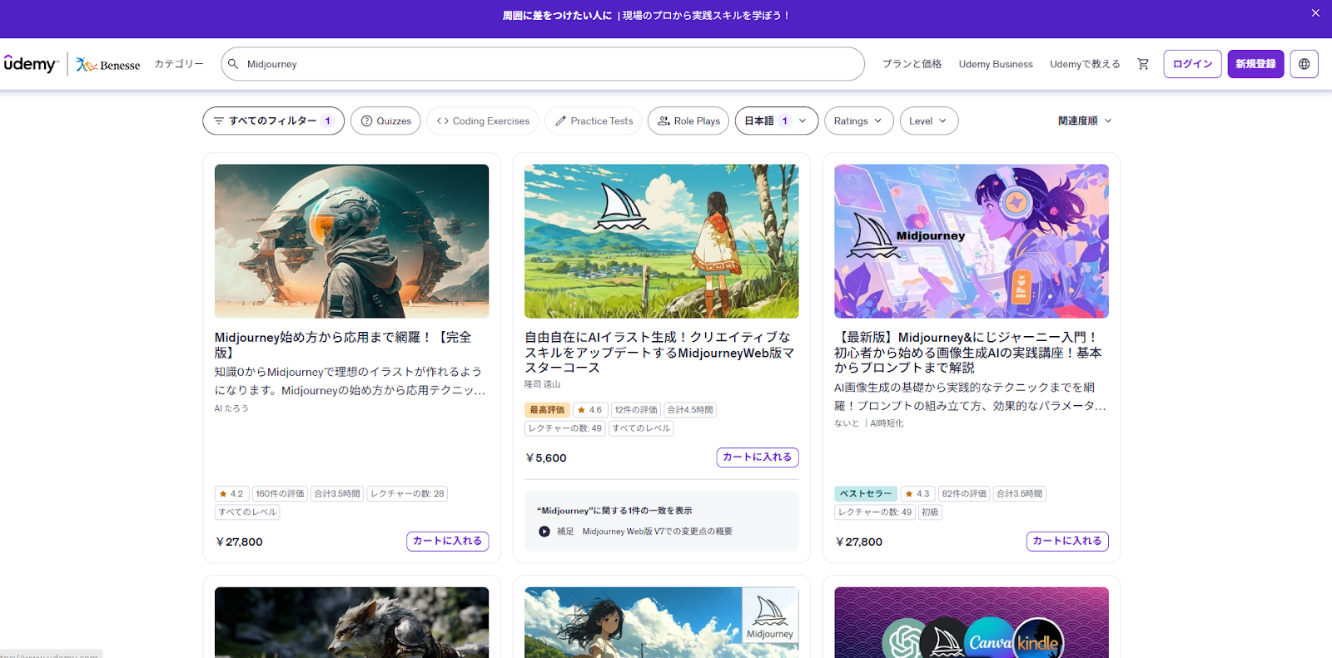Open the カテゴリー menu
Viewport: 1332px width, 658px height.
point(179,64)
